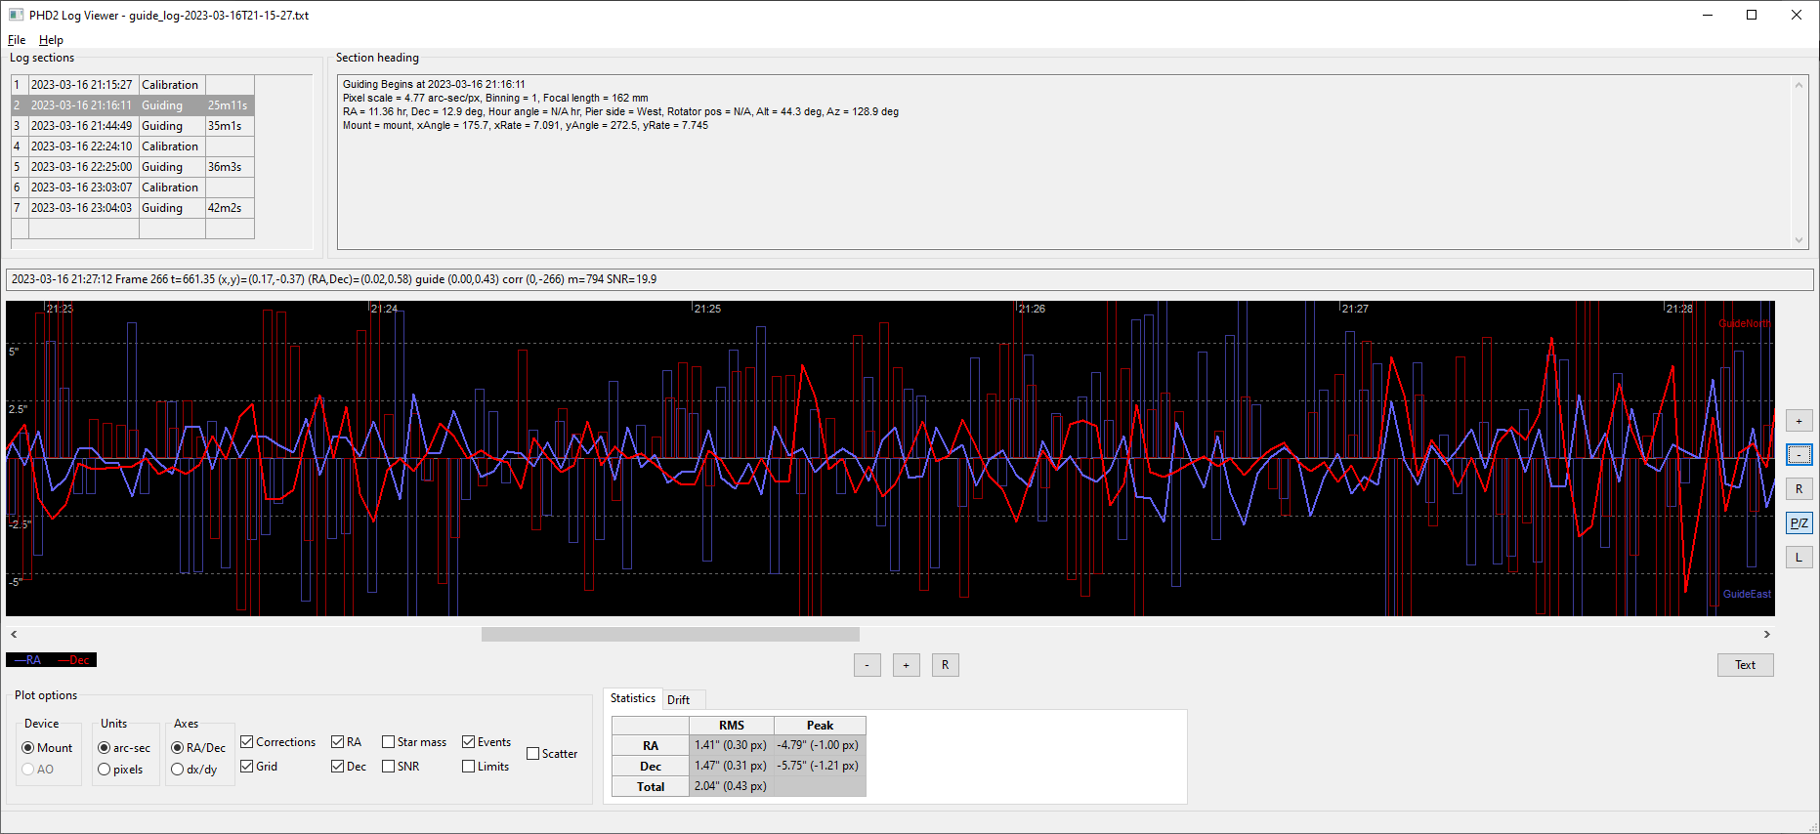Toggle the P/Z pan-zoom mode button
This screenshot has width=1820, height=834.
click(1799, 523)
